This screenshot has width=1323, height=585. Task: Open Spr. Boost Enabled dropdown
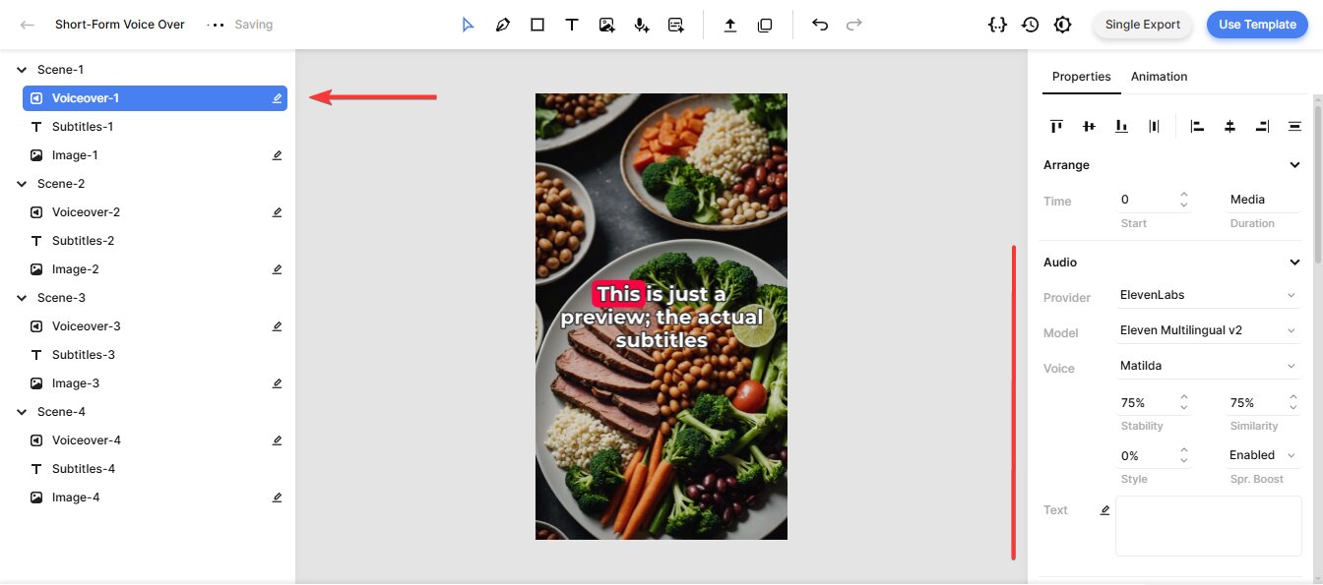point(1264,455)
